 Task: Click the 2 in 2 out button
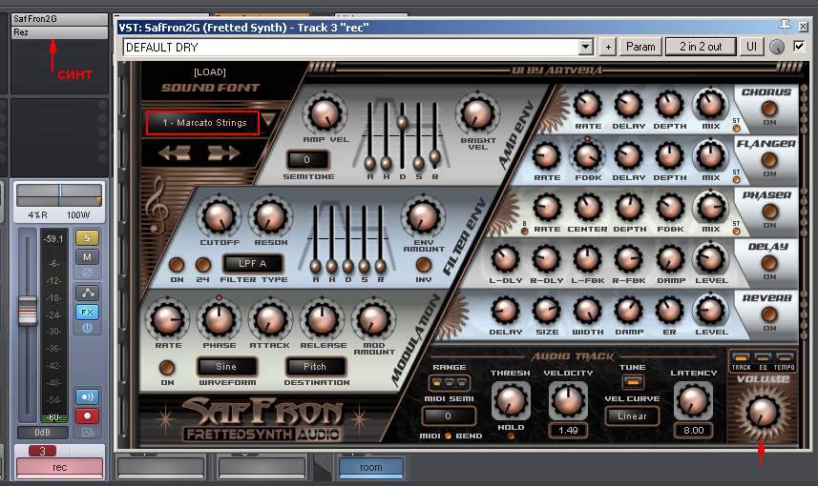tap(701, 47)
